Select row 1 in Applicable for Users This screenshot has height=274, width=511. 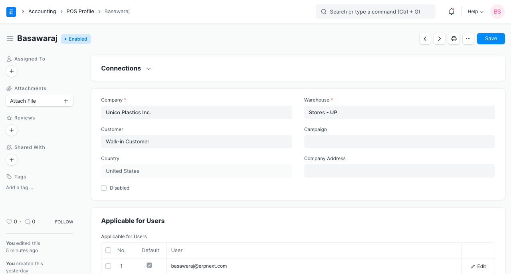[x=108, y=266]
